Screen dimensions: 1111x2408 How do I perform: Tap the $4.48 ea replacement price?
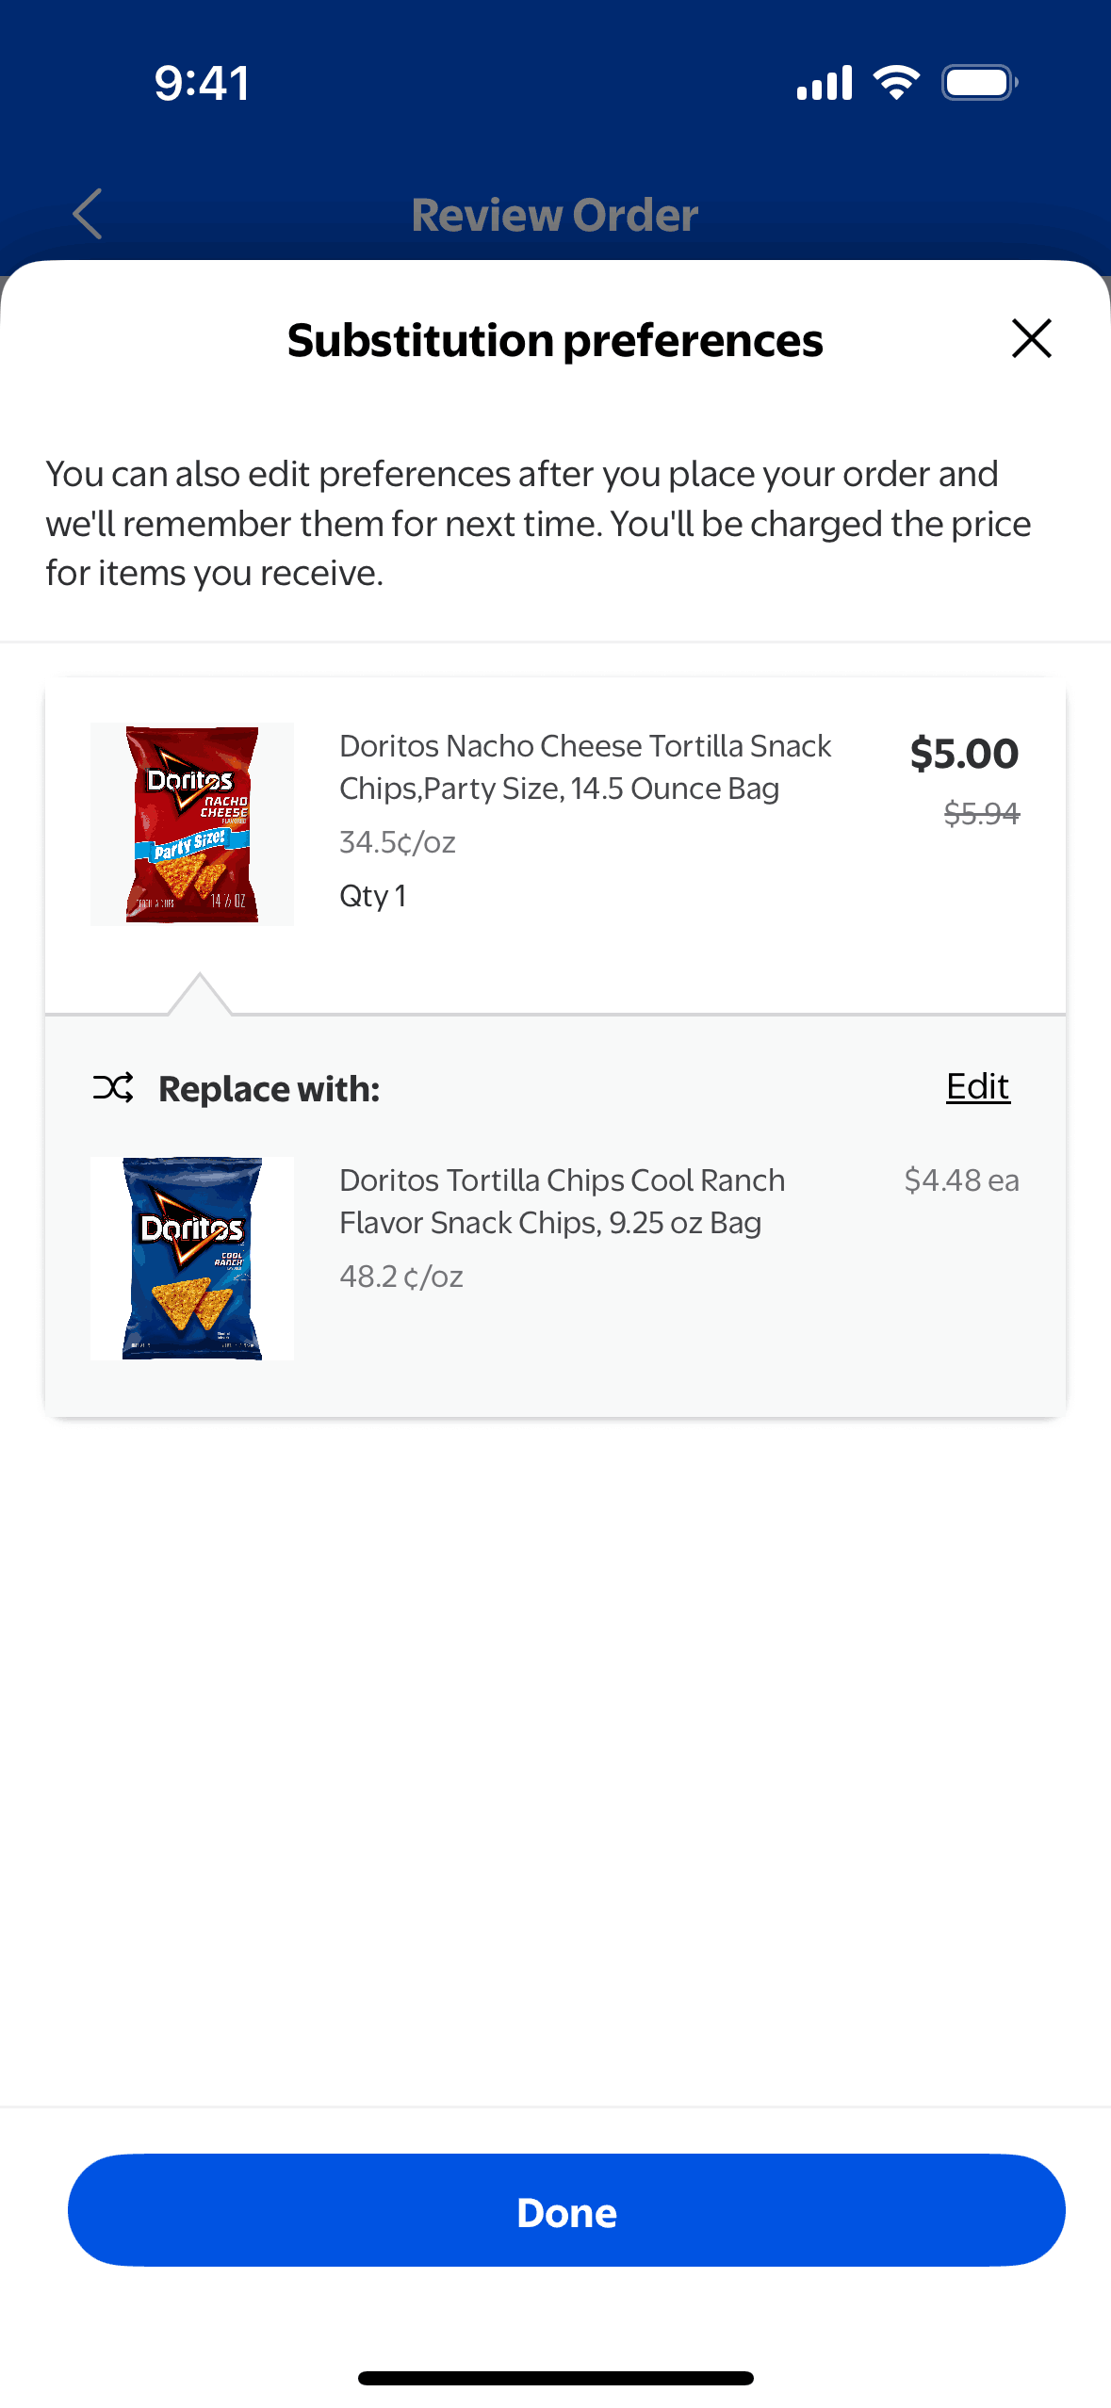[x=961, y=1180]
